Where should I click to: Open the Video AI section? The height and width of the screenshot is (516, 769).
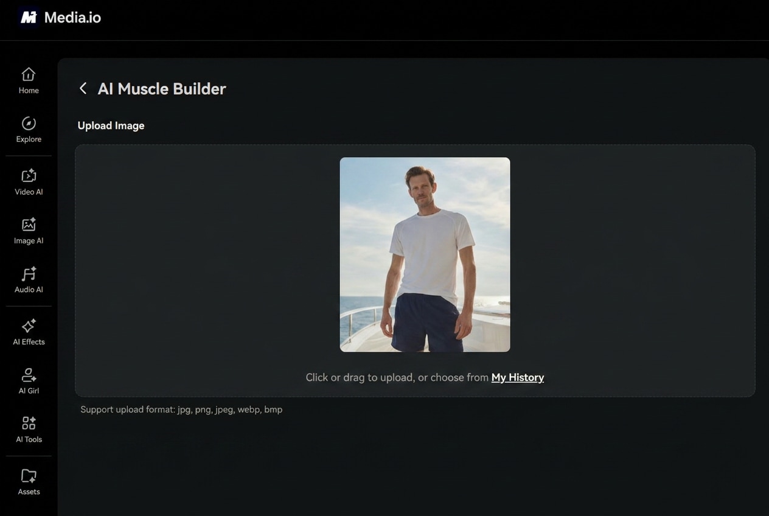[x=29, y=183]
